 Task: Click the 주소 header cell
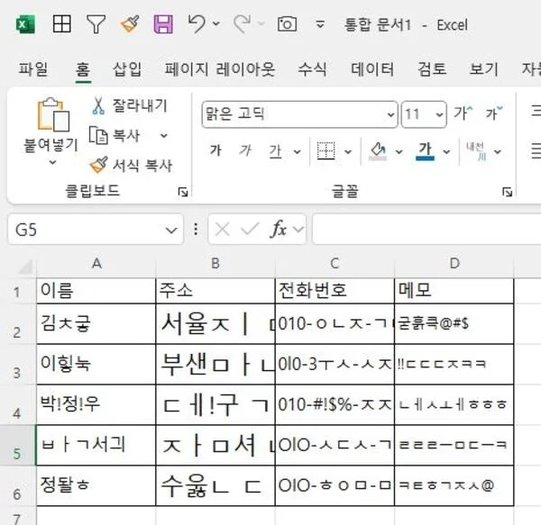215,291
